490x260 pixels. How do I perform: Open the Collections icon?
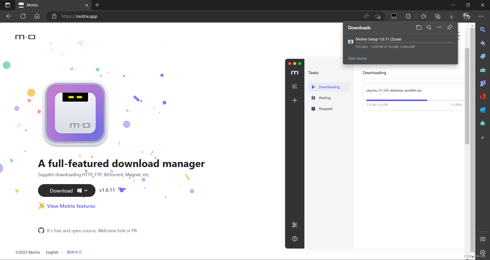[438, 16]
